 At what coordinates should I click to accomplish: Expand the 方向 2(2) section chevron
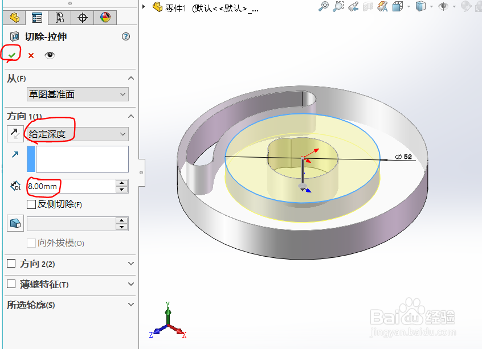point(131,264)
